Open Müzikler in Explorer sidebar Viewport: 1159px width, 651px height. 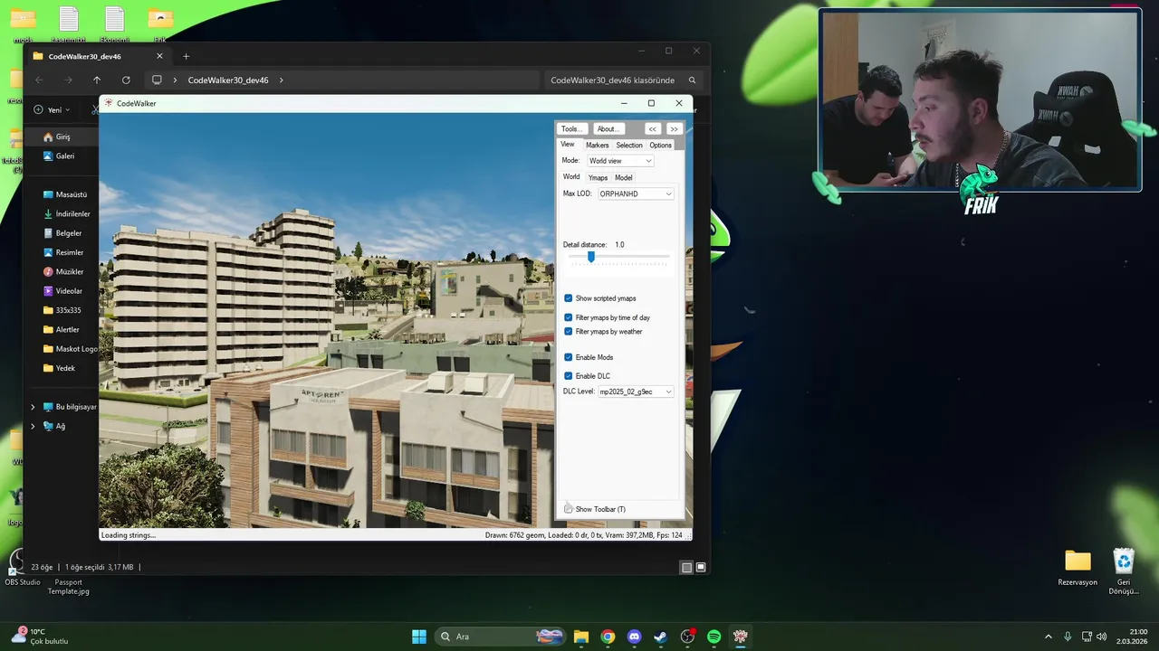(x=62, y=271)
